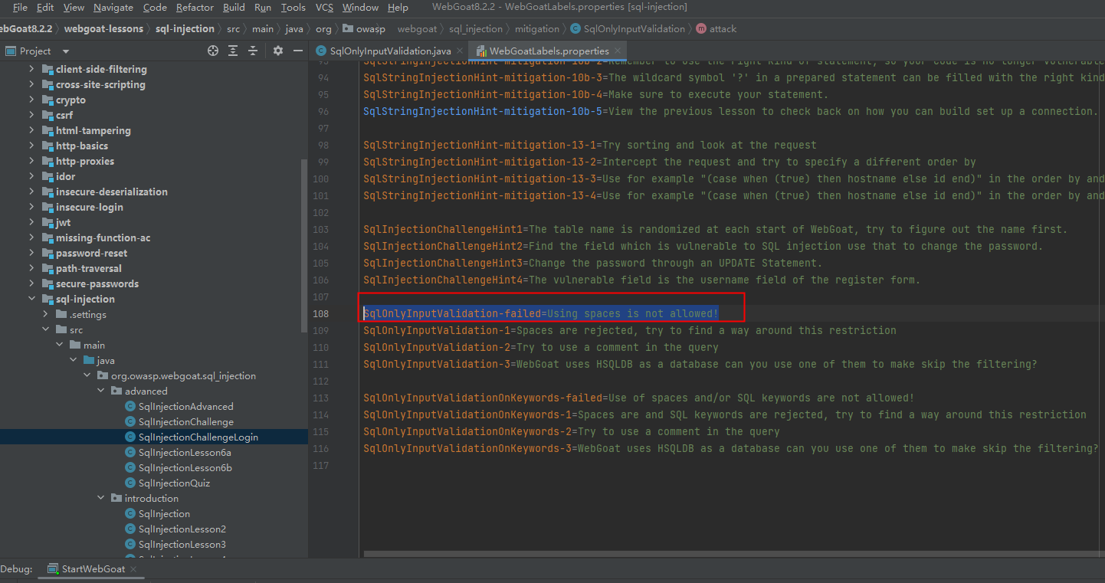
Task: Open the Navigate menu
Action: pos(113,7)
